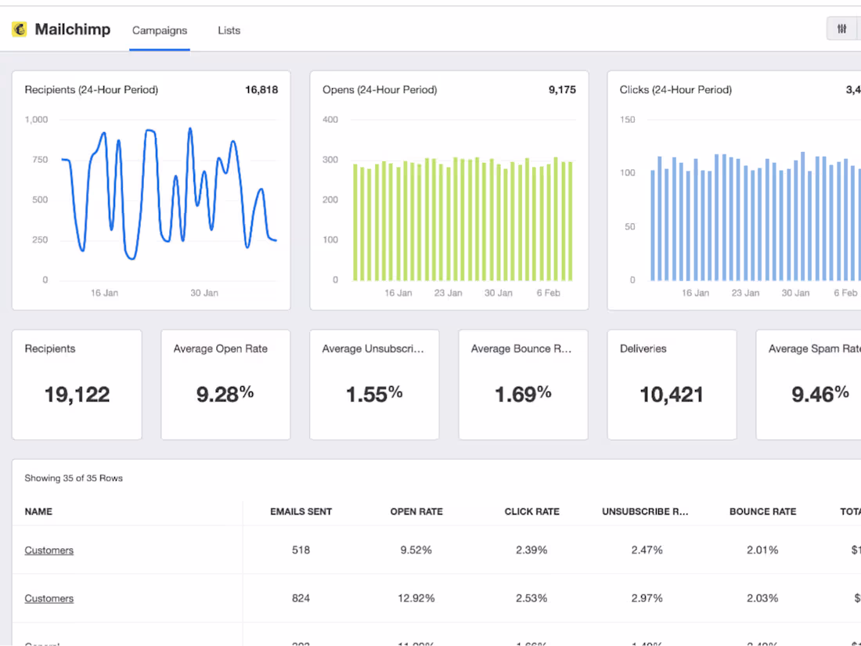Click the Mailchimp monkey logo icon
The height and width of the screenshot is (646, 861).
tap(20, 29)
